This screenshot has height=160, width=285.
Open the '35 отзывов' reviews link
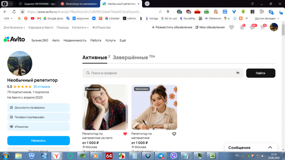click(42, 87)
